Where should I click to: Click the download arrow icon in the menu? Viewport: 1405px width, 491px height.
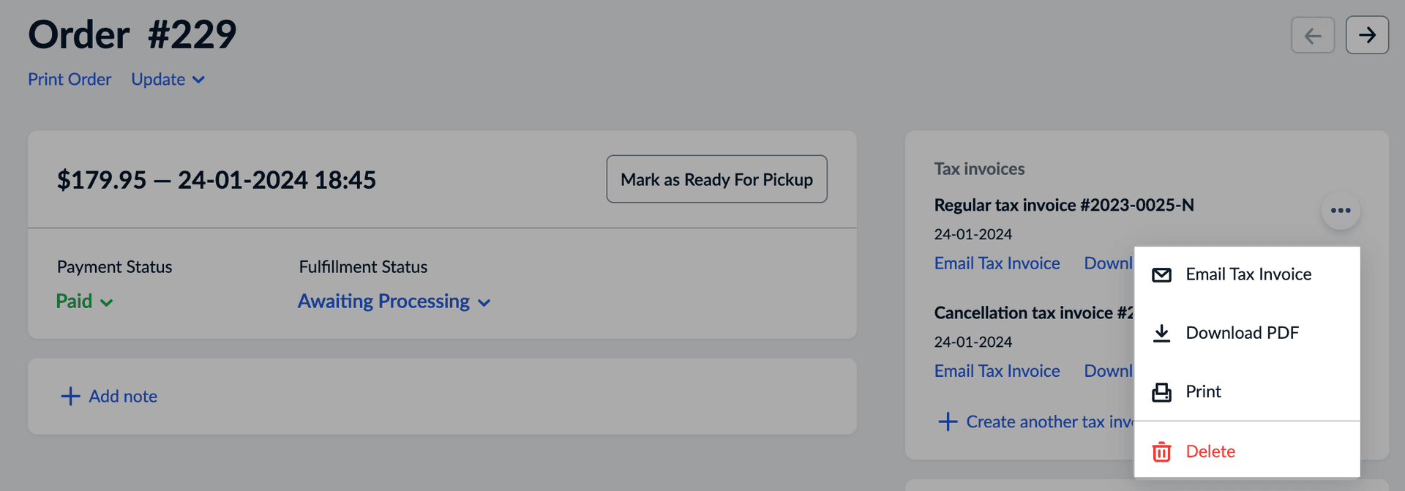[1161, 334]
